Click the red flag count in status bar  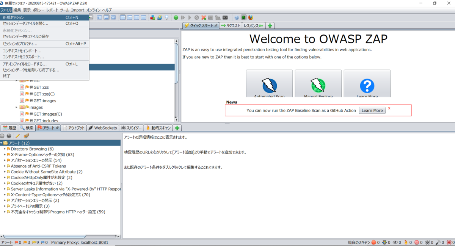pyautogui.click(x=18, y=242)
